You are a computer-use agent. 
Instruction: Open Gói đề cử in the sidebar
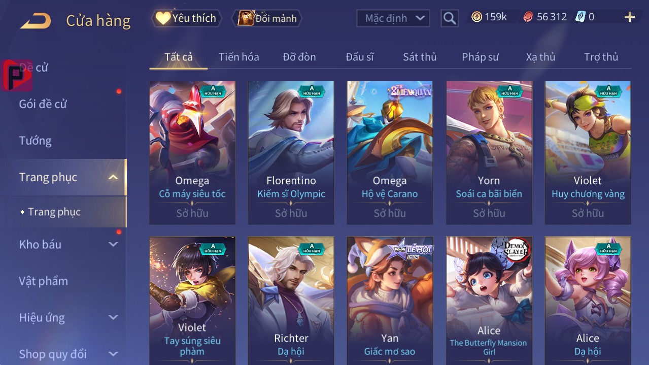[43, 104]
